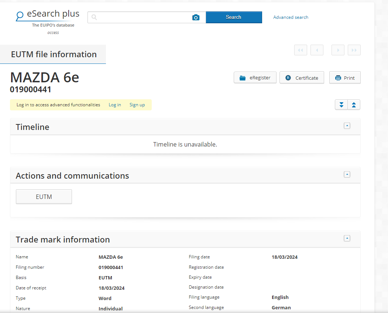Screen dimensions: 388x313
Task: Click Date of receipt value 18/03/2024
Action: (x=111, y=288)
